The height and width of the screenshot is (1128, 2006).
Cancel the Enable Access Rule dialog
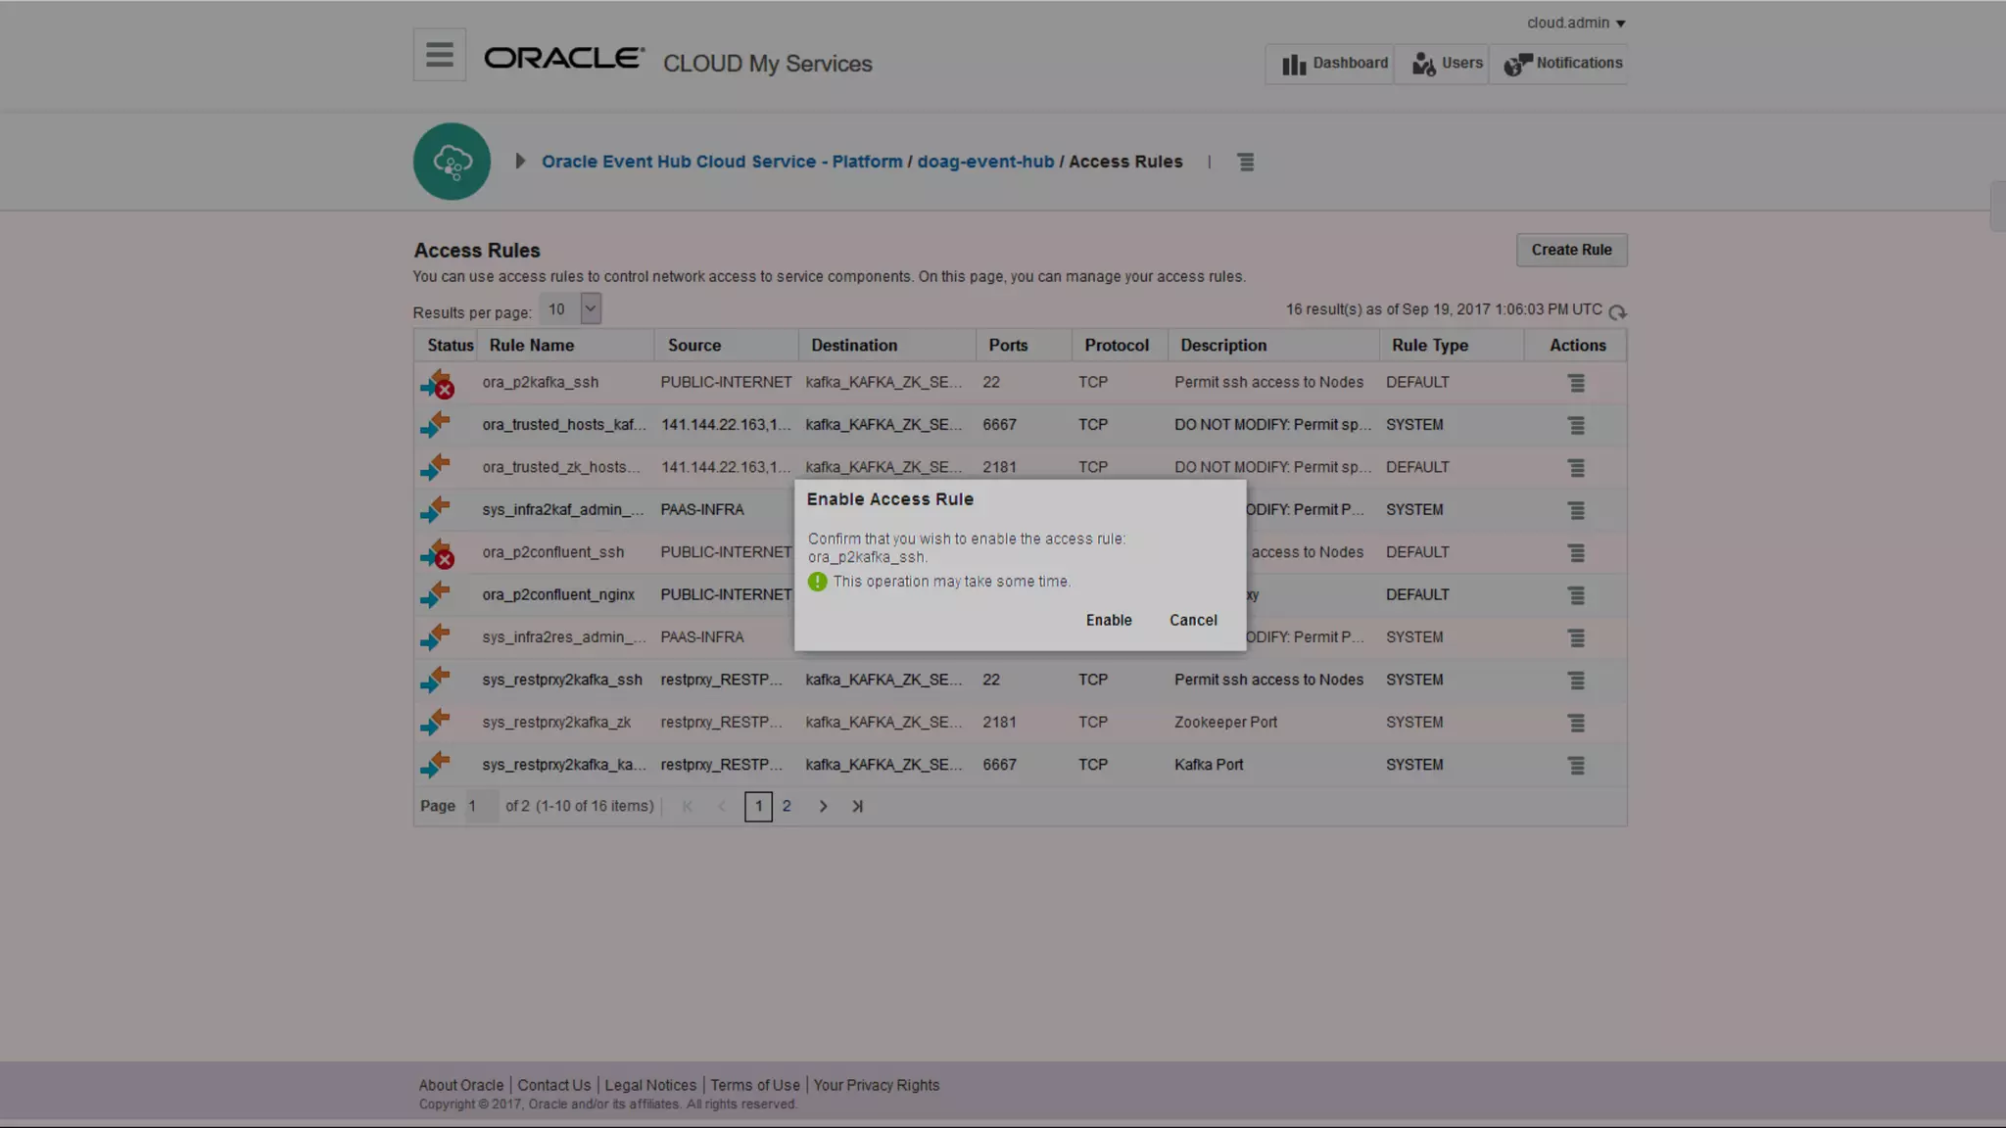1192,621
